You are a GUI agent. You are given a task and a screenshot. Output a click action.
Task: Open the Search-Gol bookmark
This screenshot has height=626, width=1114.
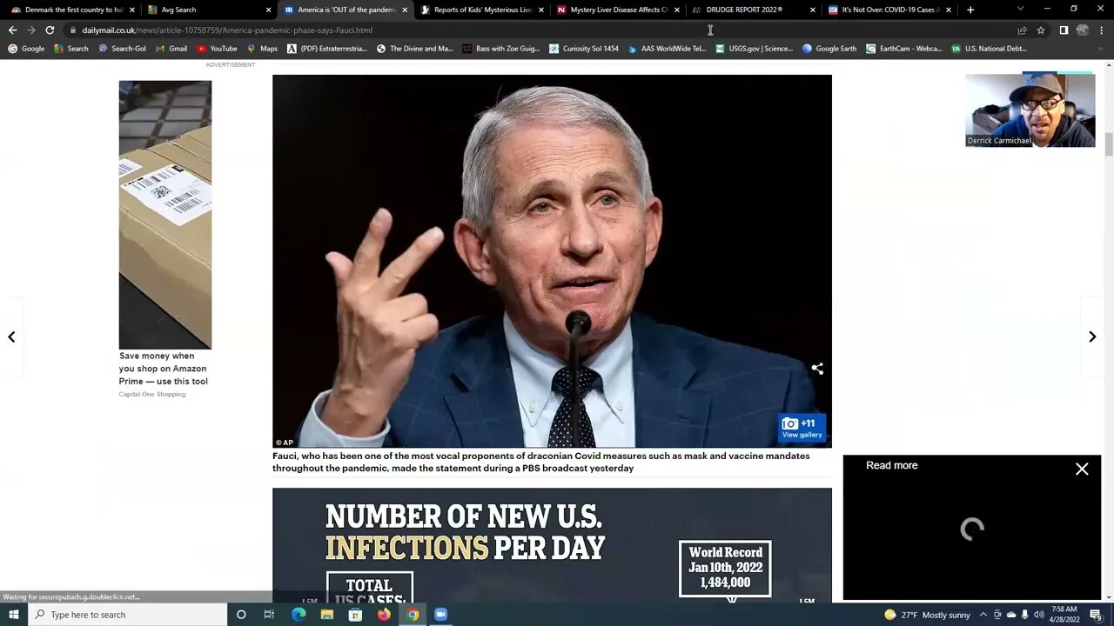pyautogui.click(x=122, y=49)
